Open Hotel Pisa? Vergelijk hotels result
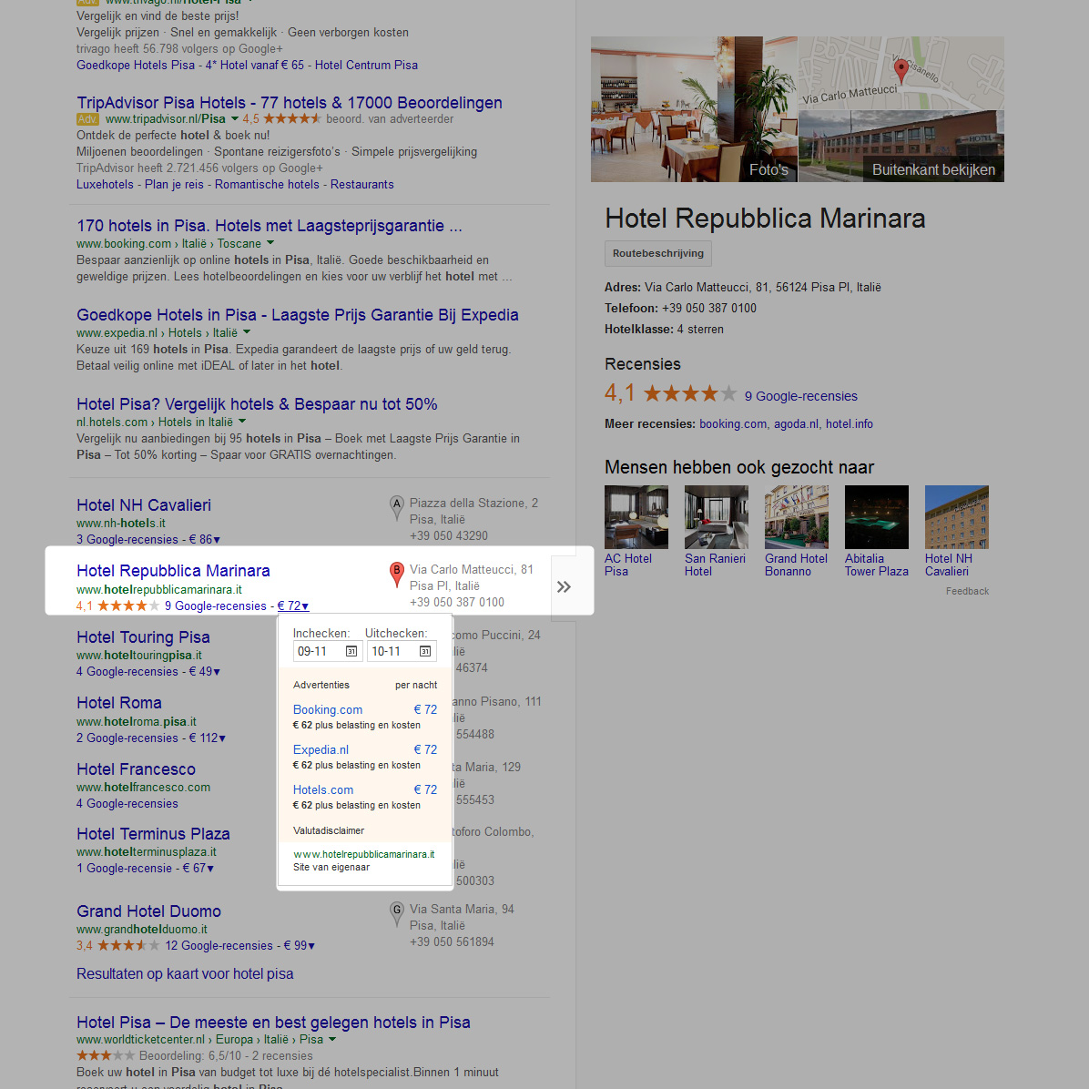This screenshot has height=1089, width=1089. pos(257,404)
